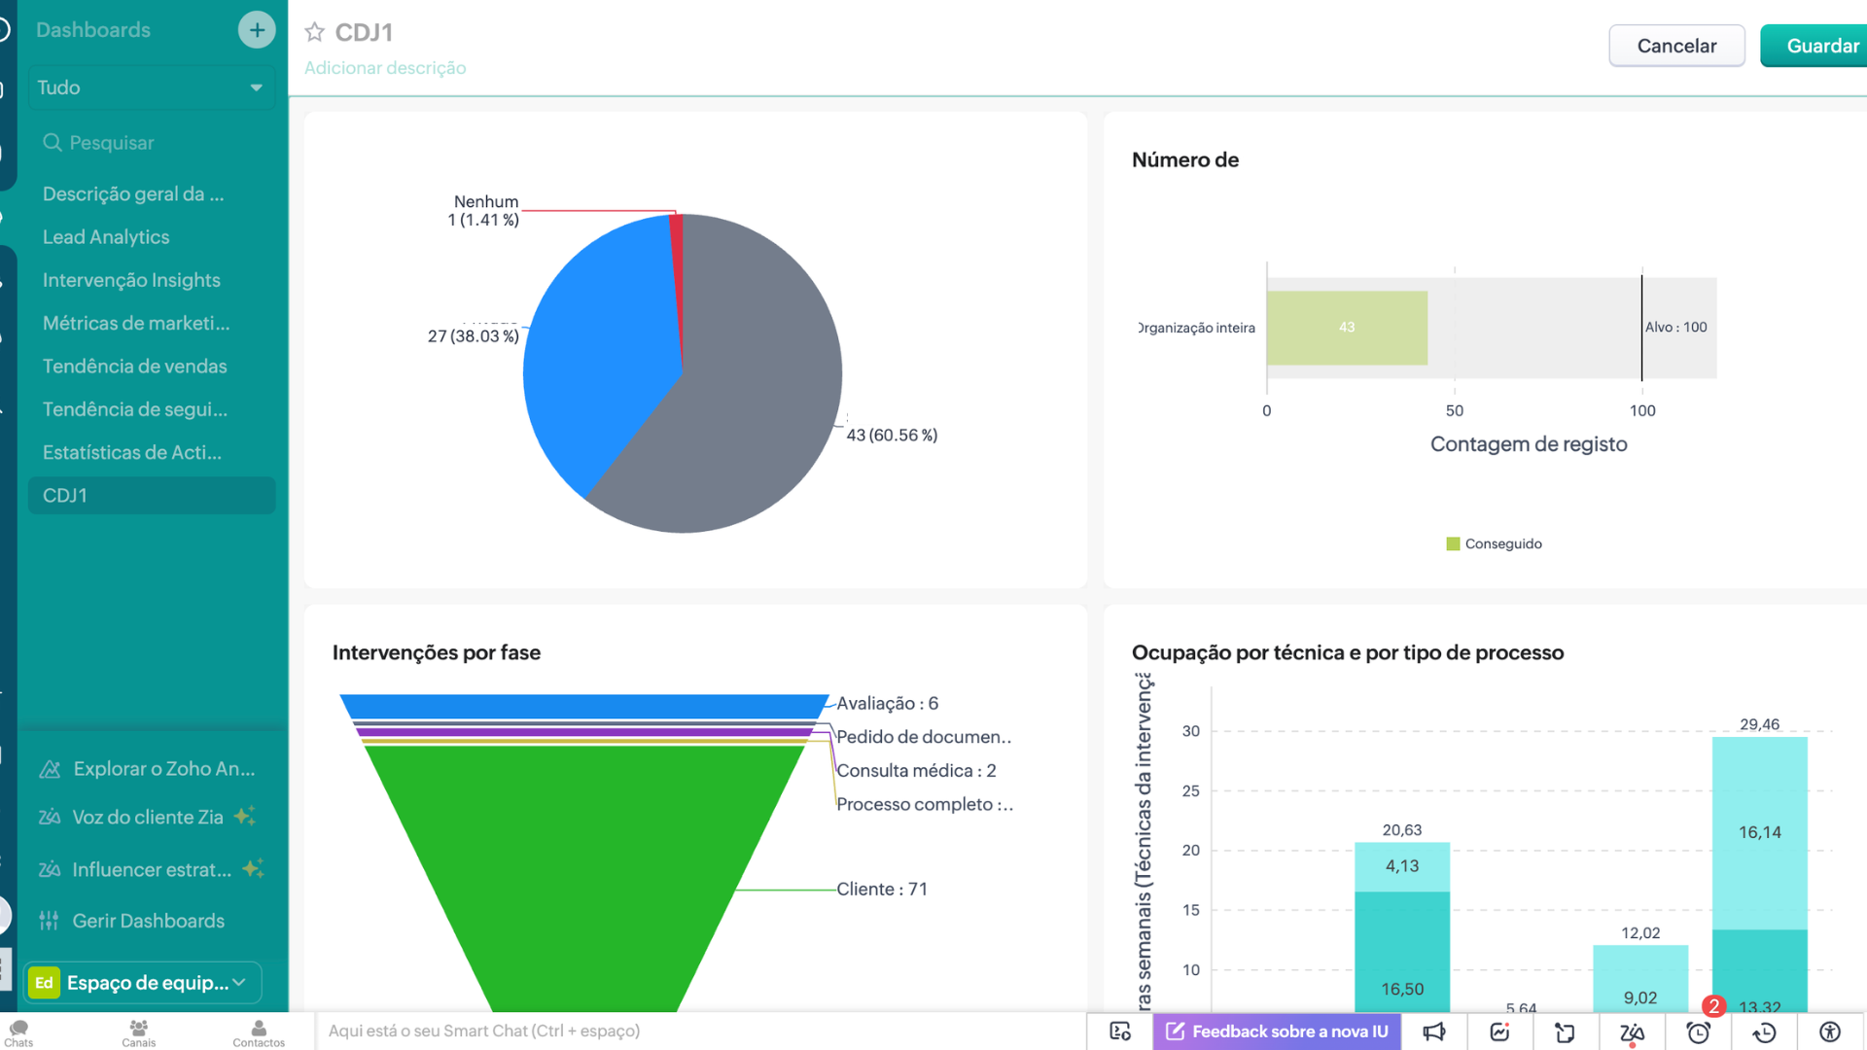Viewport: 1867px width, 1050px height.
Task: Click the Conseguido legend color swatch
Action: (x=1453, y=544)
